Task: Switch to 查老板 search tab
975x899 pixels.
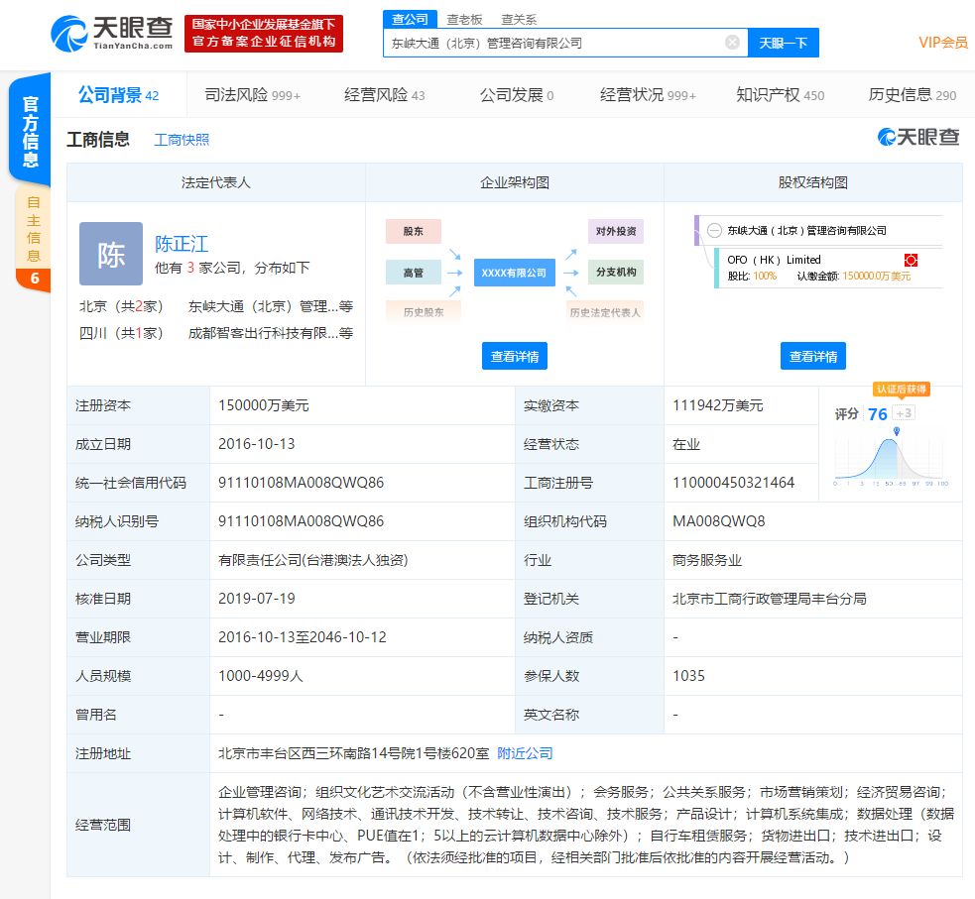Action: (464, 19)
